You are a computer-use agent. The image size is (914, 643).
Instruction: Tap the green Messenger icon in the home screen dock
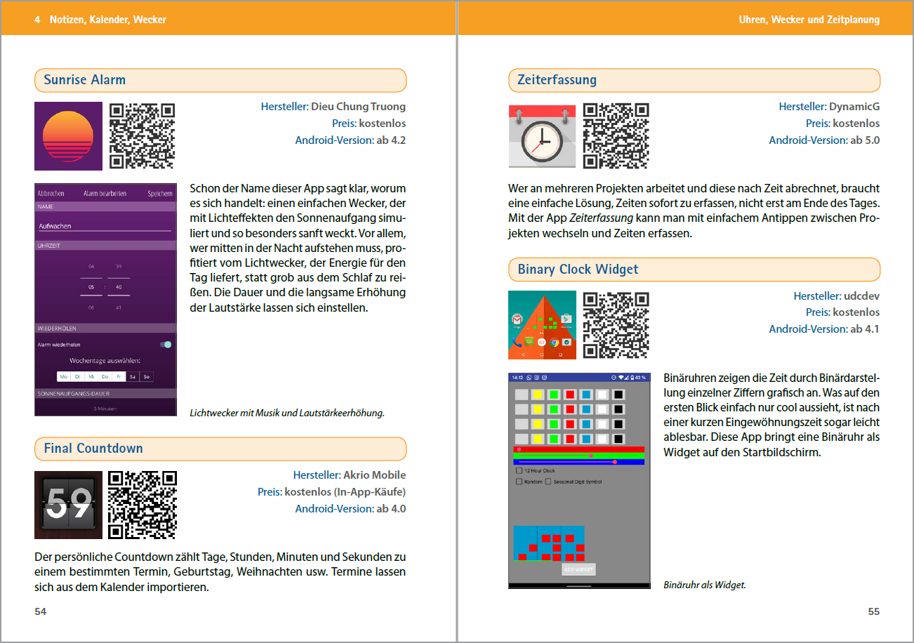529,342
